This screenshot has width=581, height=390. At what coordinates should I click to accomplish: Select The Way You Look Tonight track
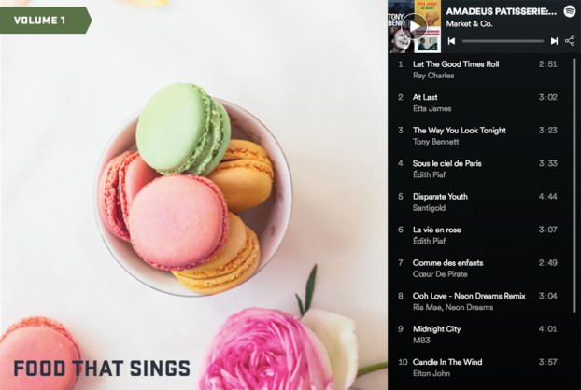[x=479, y=136]
